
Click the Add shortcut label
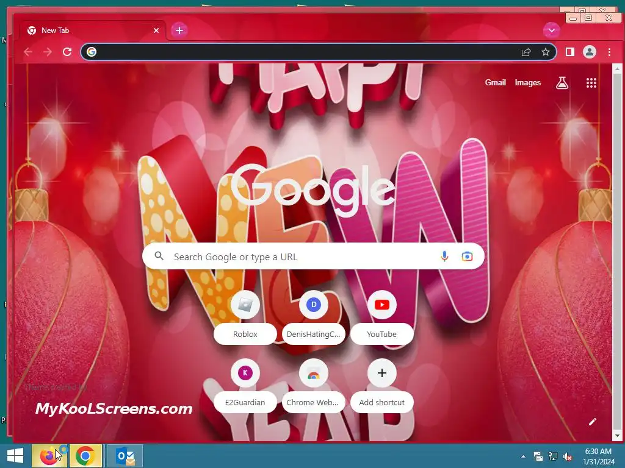tap(382, 402)
